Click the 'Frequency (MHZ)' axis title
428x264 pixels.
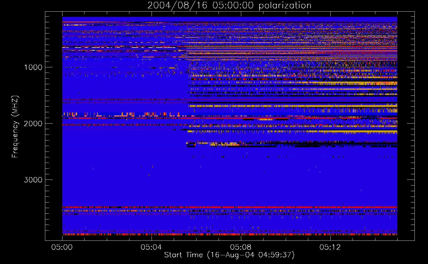click(15, 127)
